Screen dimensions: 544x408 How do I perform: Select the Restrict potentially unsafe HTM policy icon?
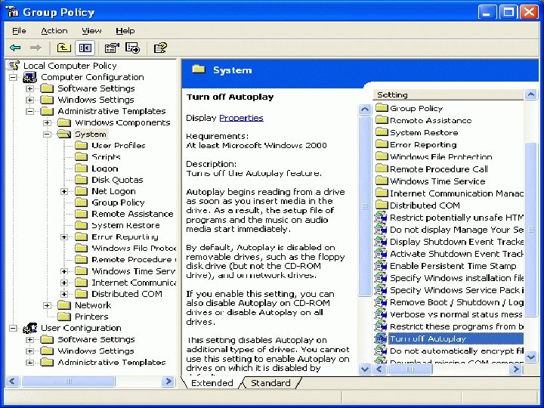pyautogui.click(x=381, y=218)
